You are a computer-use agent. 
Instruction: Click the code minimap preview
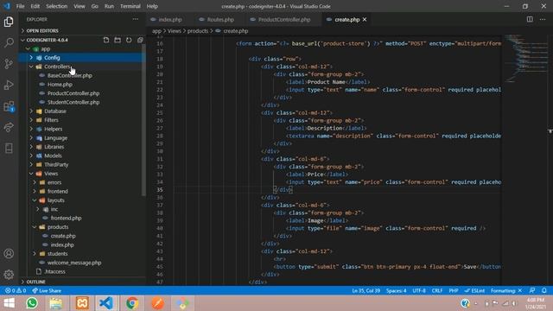point(525,58)
